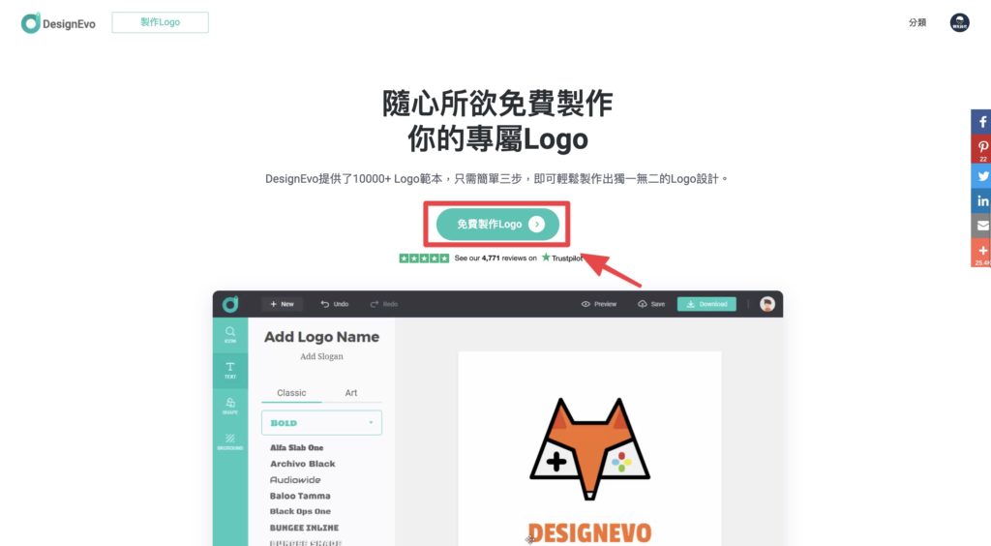Click Redo in the editor toolbar

pos(383,304)
